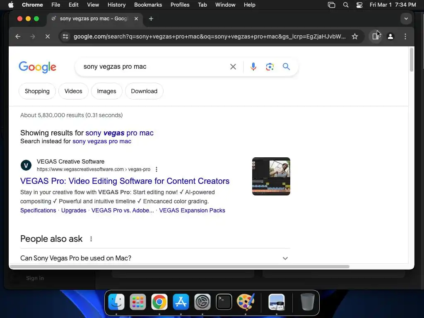Image resolution: width=424 pixels, height=318 pixels.
Task: Open the paint palette app in the Dock
Action: pos(246,302)
